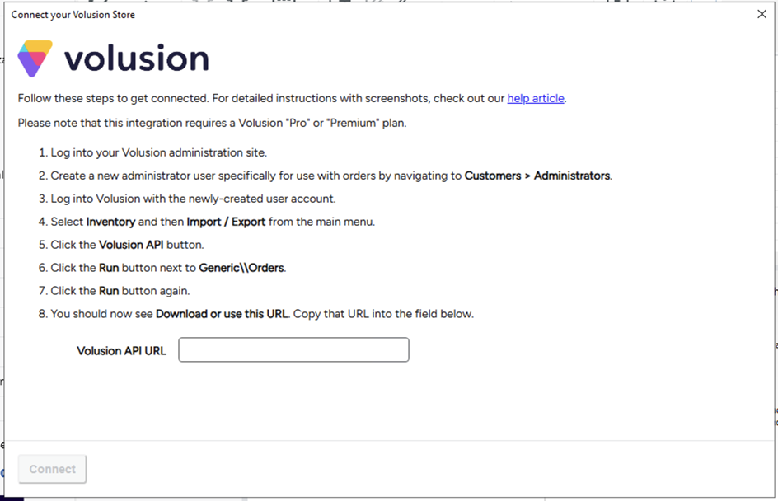Open the help article link
This screenshot has height=501, width=778.
pyautogui.click(x=536, y=98)
